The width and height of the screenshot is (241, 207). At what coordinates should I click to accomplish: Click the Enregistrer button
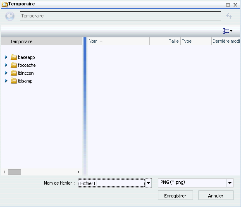[x=175, y=196]
